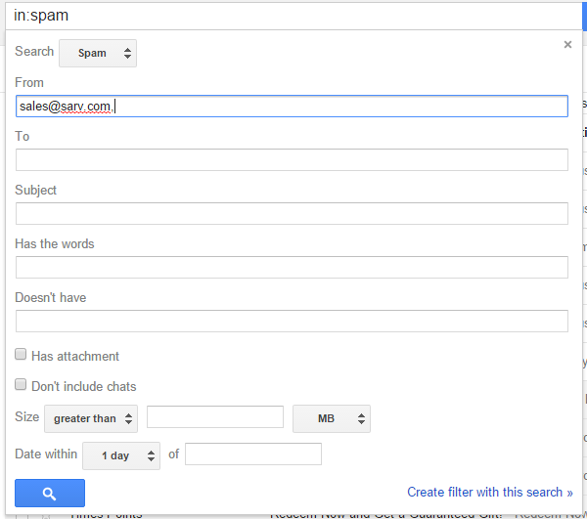587x519 pixels.
Task: Check the Don't include chats option
Action: coord(21,385)
